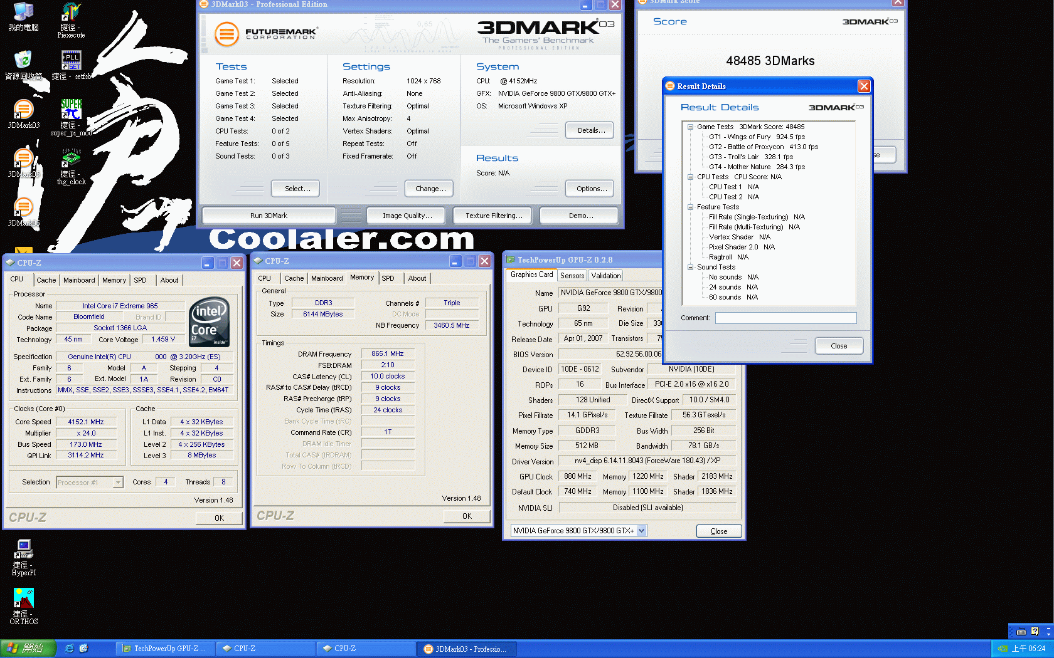The height and width of the screenshot is (658, 1054).
Task: Click the Run 3DMark button
Action: (x=269, y=216)
